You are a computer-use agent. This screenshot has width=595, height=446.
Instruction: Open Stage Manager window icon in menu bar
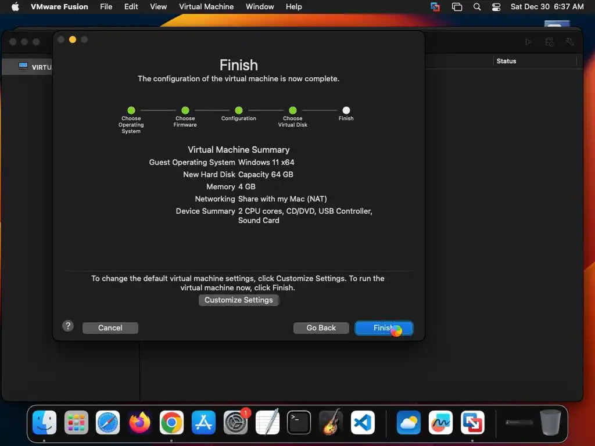(x=457, y=6)
